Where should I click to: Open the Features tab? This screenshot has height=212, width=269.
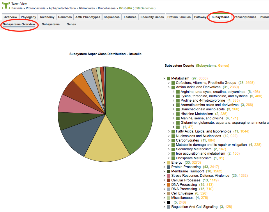tap(130, 17)
